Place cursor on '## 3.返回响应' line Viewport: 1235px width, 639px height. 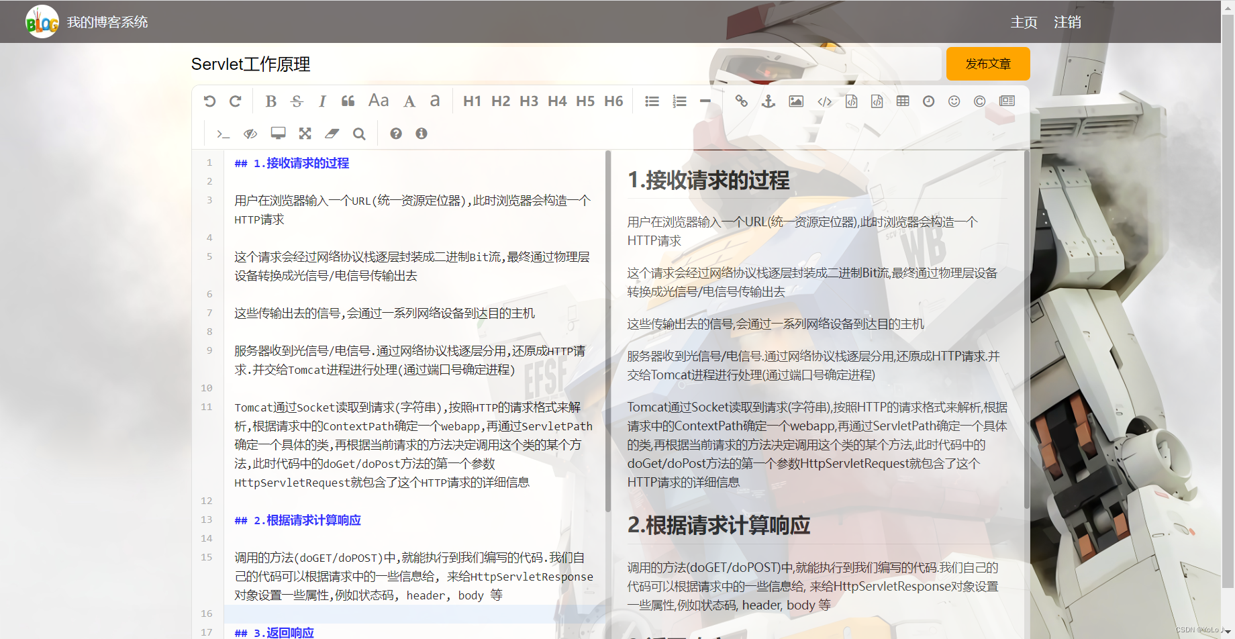point(274,632)
